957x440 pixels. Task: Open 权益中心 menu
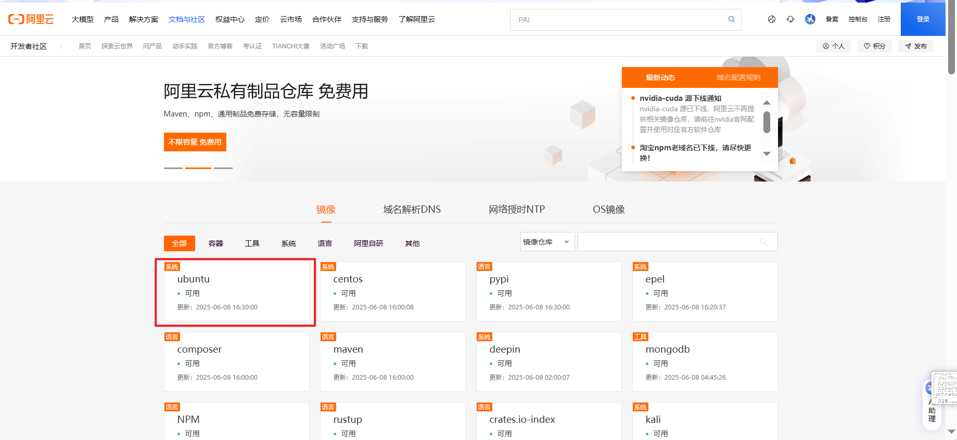click(230, 19)
